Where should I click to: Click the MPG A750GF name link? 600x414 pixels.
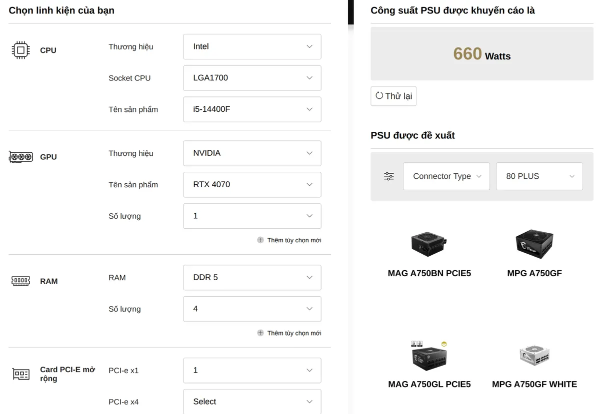point(534,274)
